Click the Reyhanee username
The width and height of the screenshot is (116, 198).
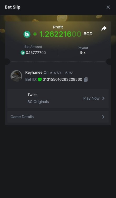tap(34, 73)
